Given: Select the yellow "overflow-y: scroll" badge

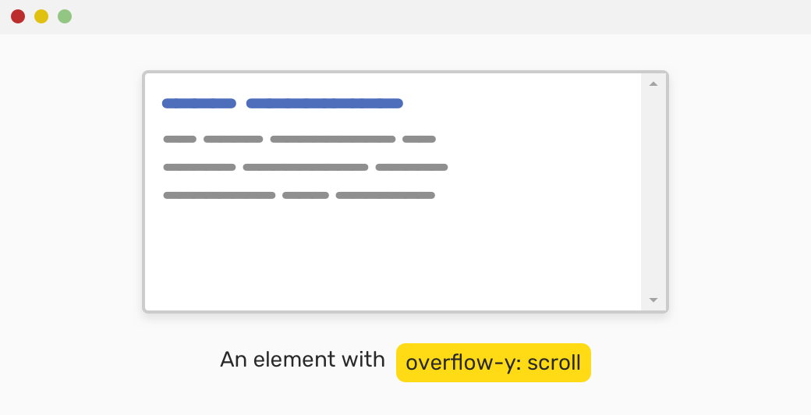Looking at the screenshot, I should [x=493, y=363].
